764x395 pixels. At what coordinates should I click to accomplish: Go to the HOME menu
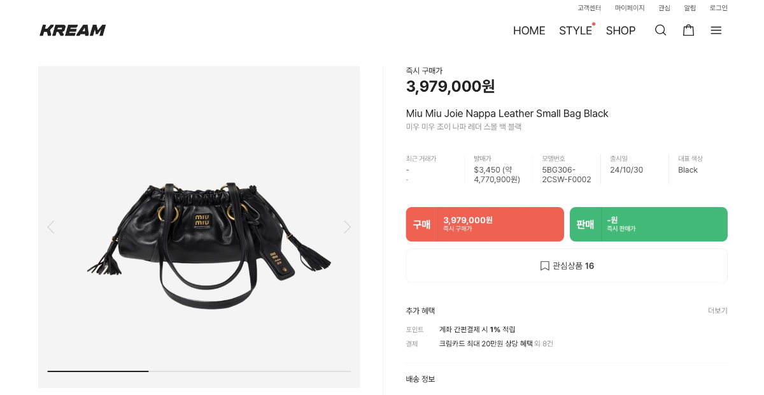[x=529, y=31]
